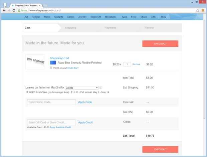Image resolution: width=207 pixels, height=157 pixels.
Task: Bookmark the page using the star icon
Action: coord(198,10)
